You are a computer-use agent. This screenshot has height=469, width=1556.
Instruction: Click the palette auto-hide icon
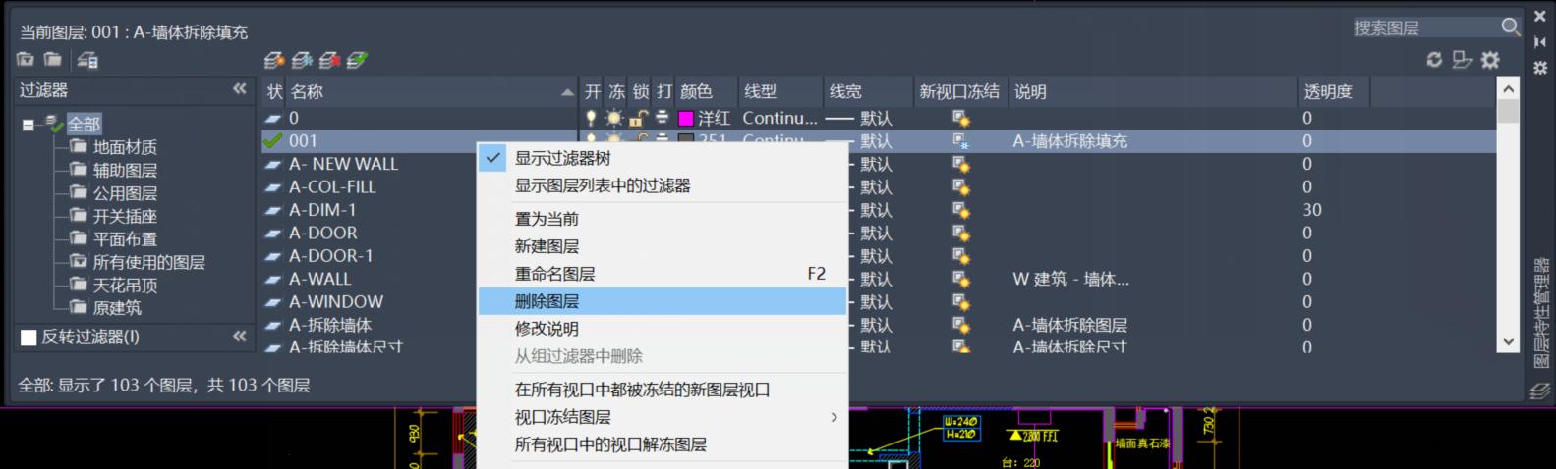coord(1539,42)
